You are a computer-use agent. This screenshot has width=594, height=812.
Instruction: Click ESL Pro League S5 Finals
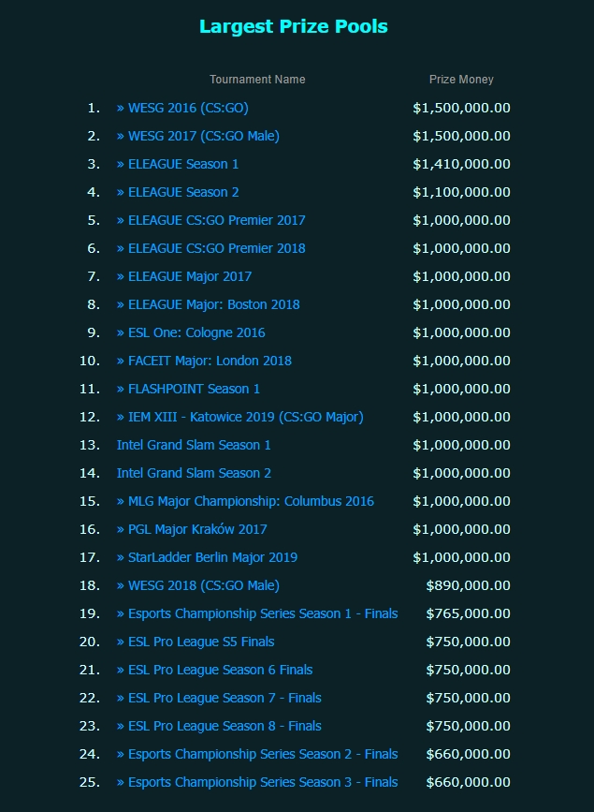(196, 642)
